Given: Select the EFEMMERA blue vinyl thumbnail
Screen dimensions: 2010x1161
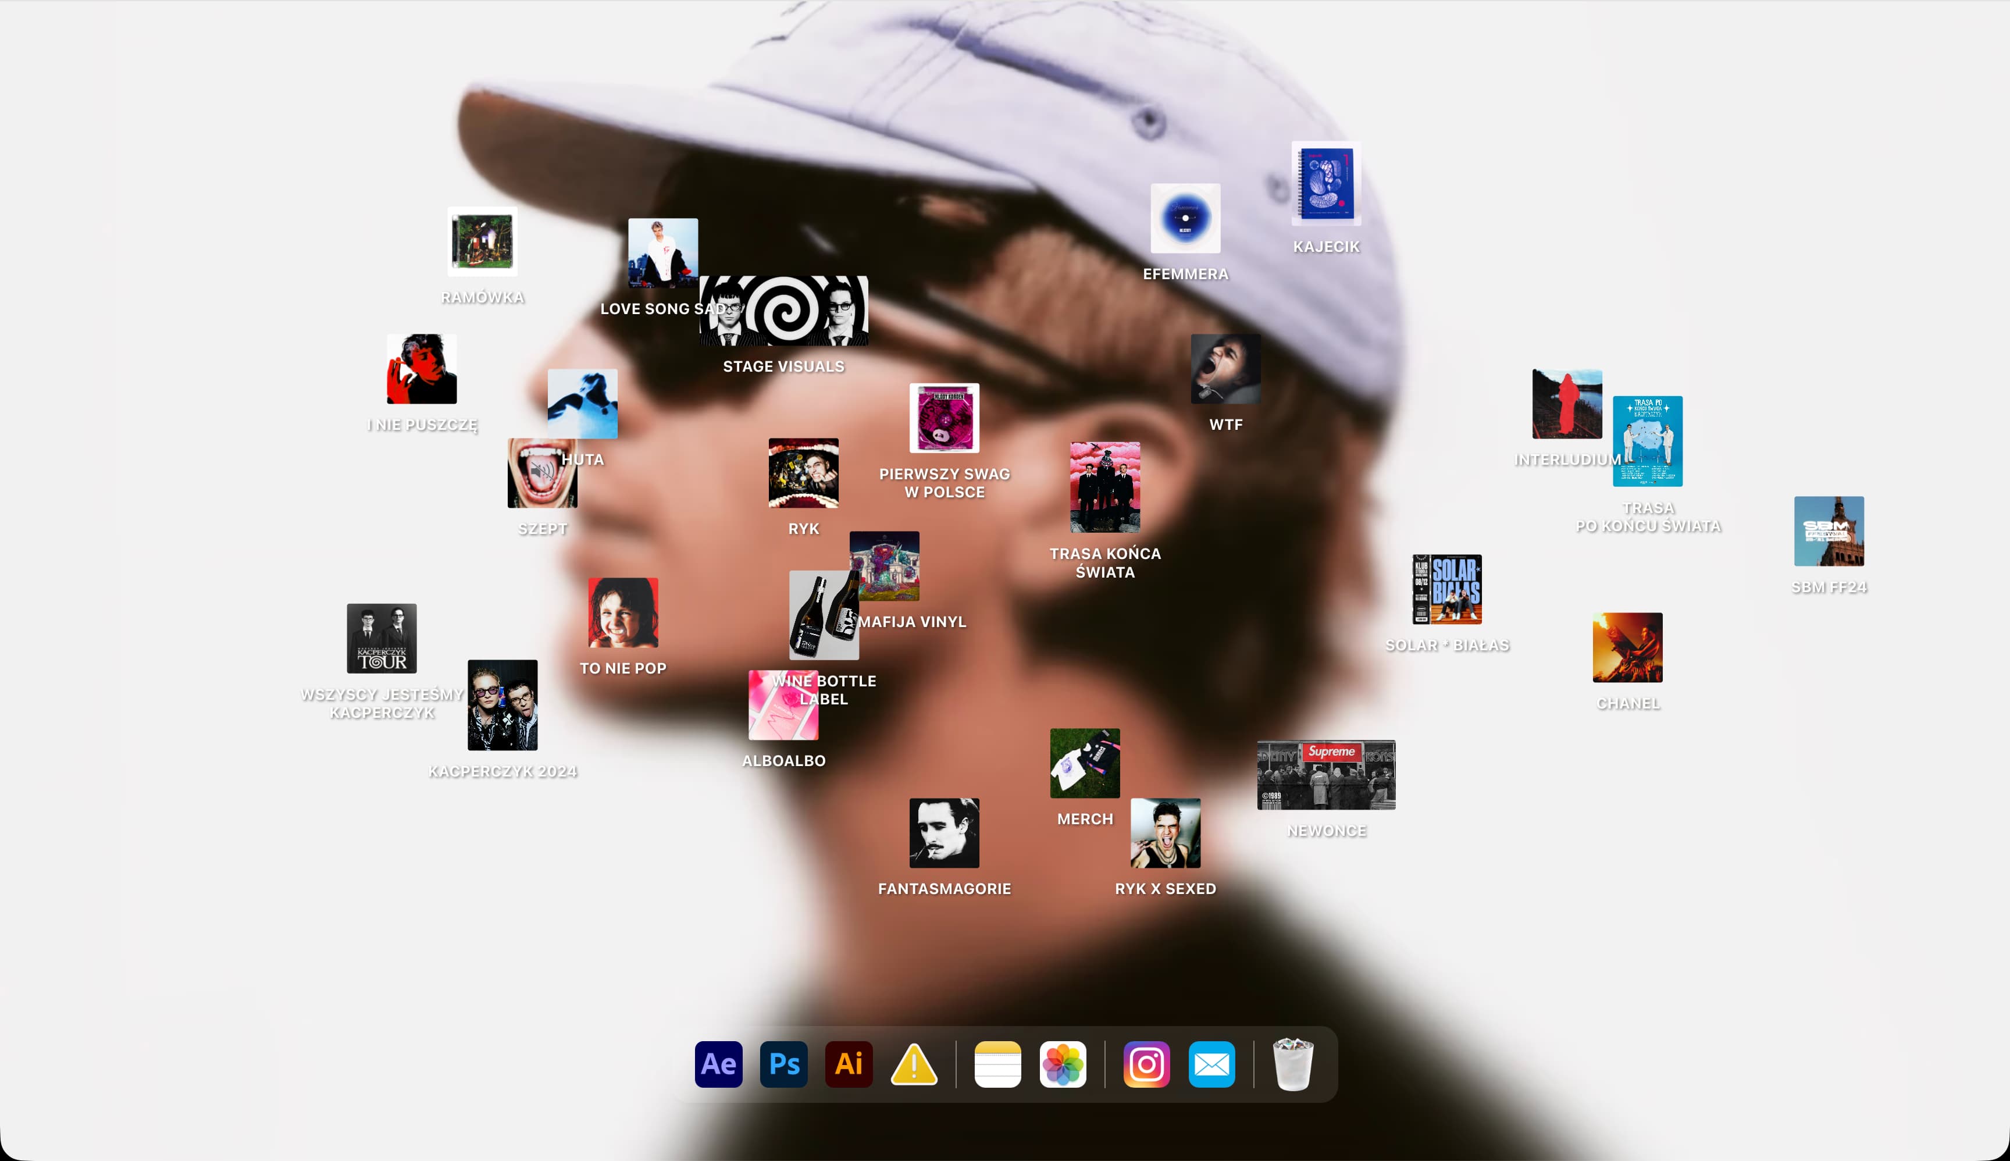Looking at the screenshot, I should pyautogui.click(x=1185, y=219).
